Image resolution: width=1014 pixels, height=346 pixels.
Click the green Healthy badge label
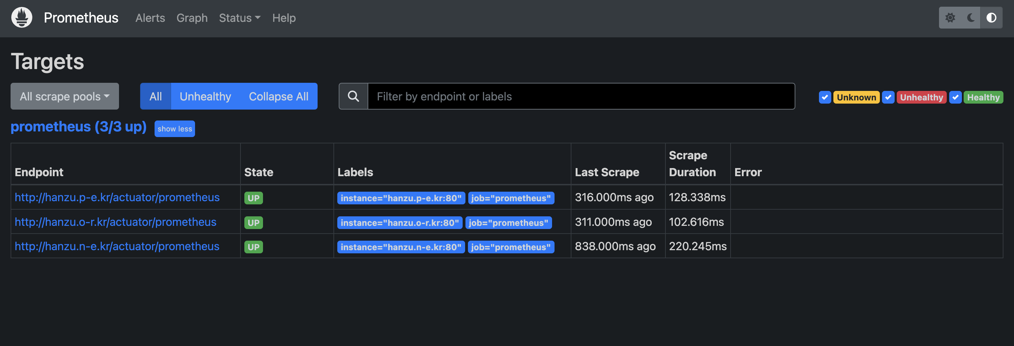983,97
